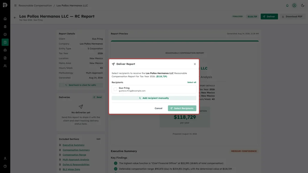Viewport: 308px width, 173px height.
Task: Open the Multi-Approach Analysis section link
Action: coord(76,160)
